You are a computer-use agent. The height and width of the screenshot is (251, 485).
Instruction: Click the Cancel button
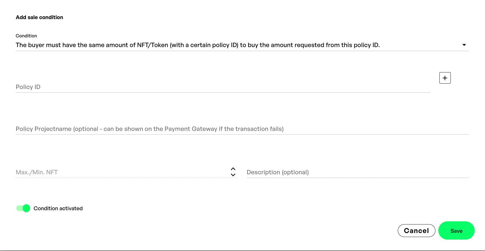tap(416, 231)
